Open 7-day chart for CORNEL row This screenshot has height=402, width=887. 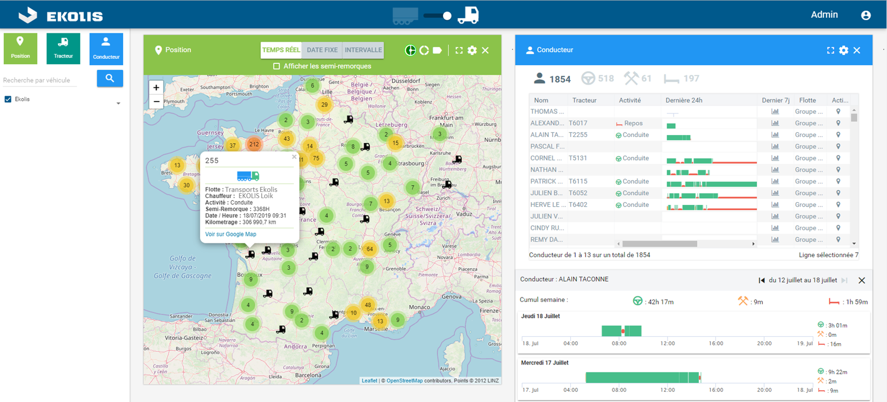[x=775, y=158]
